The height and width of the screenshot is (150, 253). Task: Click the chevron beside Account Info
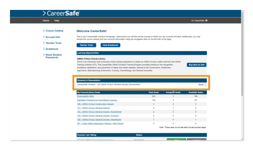[x=44, y=37]
